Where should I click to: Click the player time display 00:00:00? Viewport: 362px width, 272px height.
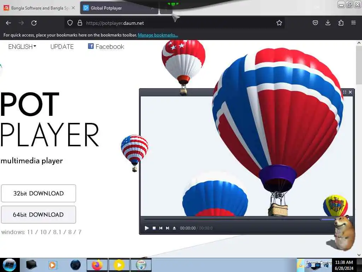[188, 228]
